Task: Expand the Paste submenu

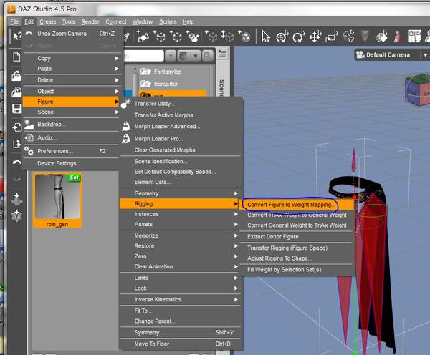Action: [x=71, y=69]
